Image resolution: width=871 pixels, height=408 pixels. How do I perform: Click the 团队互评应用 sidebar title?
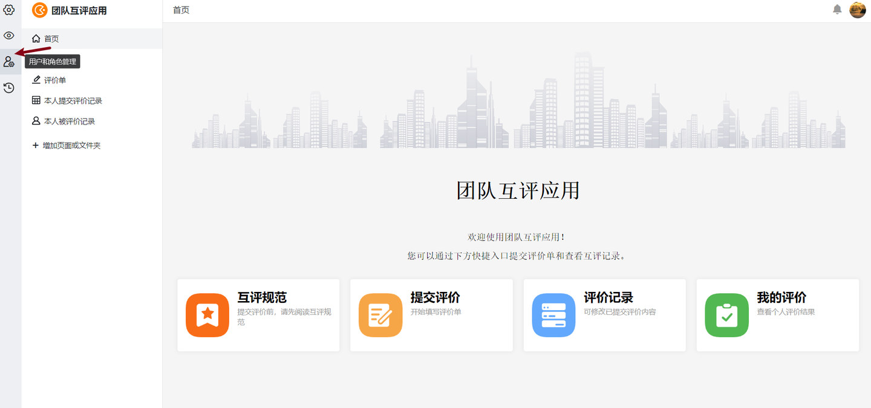[79, 10]
